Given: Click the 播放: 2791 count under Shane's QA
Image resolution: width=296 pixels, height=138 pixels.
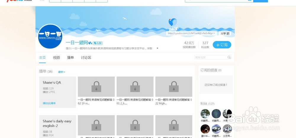Looking at the screenshot, I should click(x=49, y=92).
